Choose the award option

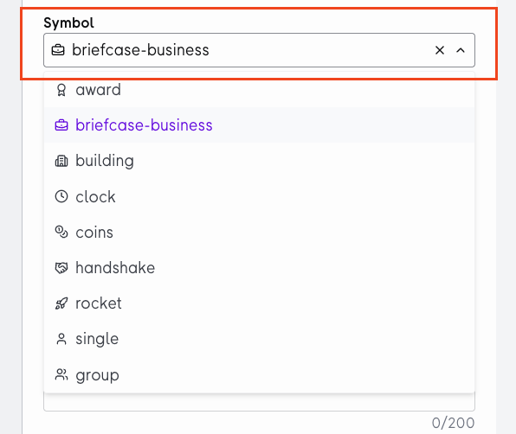click(x=259, y=90)
